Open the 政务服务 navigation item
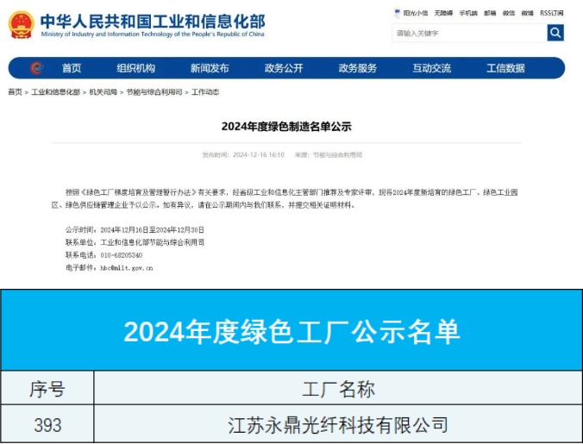Screen dimensions: 583x444 (358, 68)
